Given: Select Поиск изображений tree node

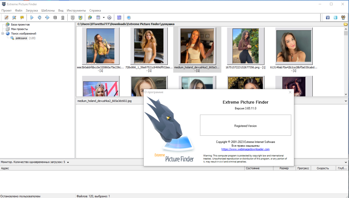Looking at the screenshot, I should tap(23, 34).
